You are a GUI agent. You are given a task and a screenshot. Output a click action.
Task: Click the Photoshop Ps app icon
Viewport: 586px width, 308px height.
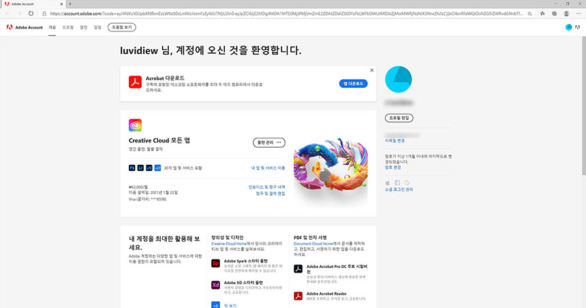pyautogui.click(x=132, y=168)
